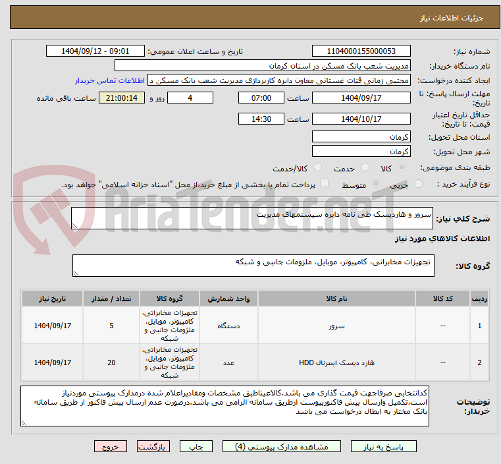This screenshot has width=501, height=464.
Task: Click the goods group textarea
Action: 253,266
